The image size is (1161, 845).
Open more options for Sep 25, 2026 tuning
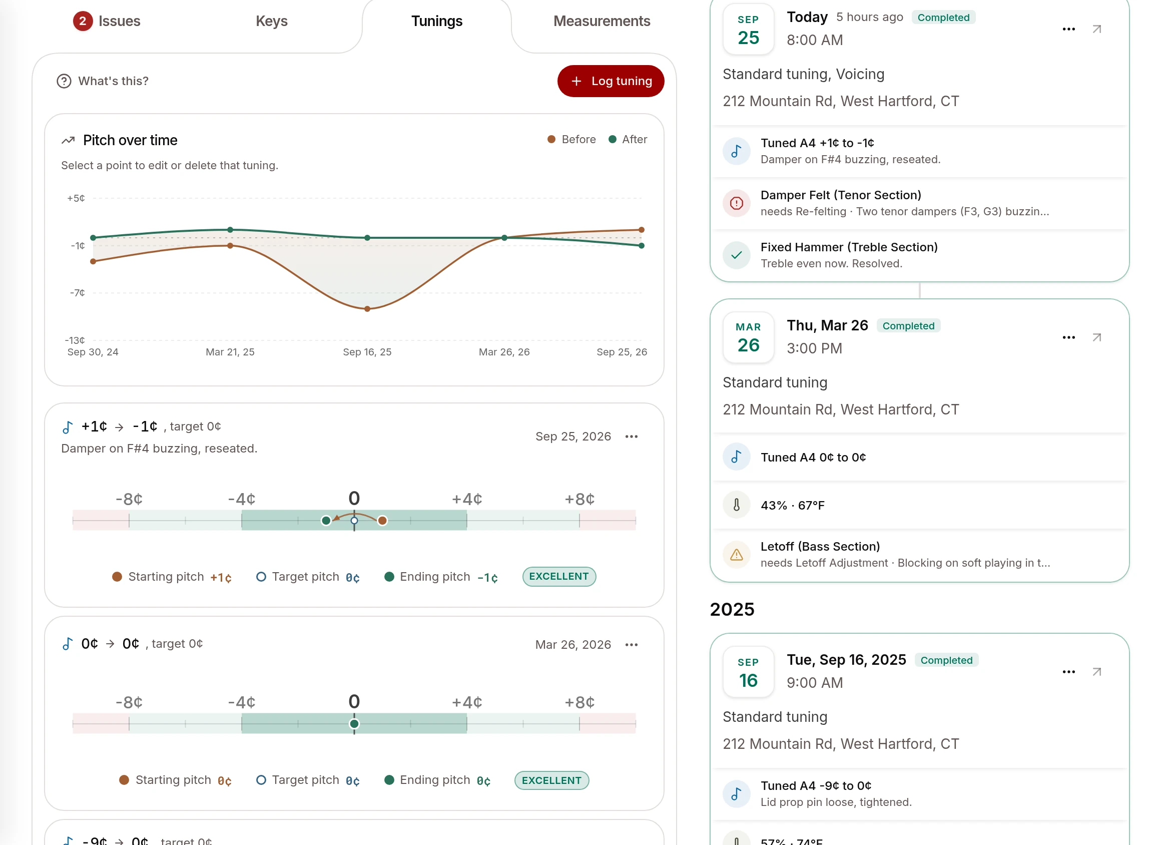[632, 437]
